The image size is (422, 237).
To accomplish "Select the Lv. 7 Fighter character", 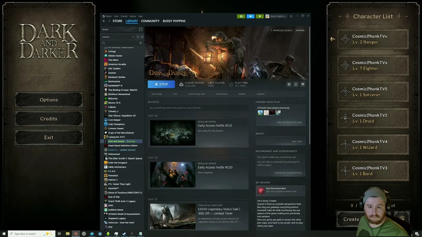I will tap(373, 66).
